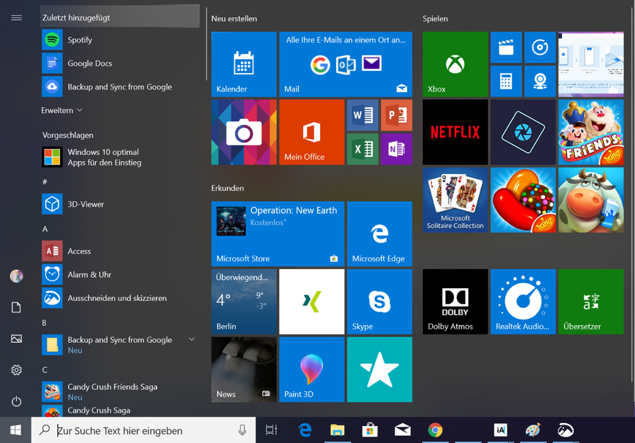Open the Photos tile with screenshots
The image size is (635, 443).
pos(591,64)
